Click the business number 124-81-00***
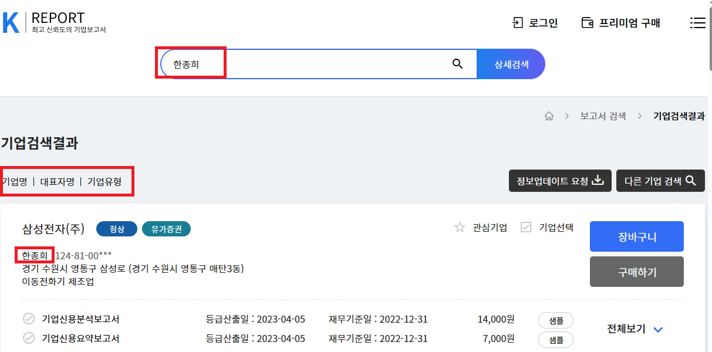The image size is (712, 352). pyautogui.click(x=83, y=255)
